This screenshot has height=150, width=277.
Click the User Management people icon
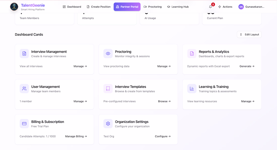point(24,89)
